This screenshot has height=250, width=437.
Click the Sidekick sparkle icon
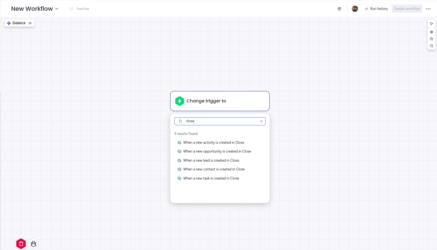point(9,23)
